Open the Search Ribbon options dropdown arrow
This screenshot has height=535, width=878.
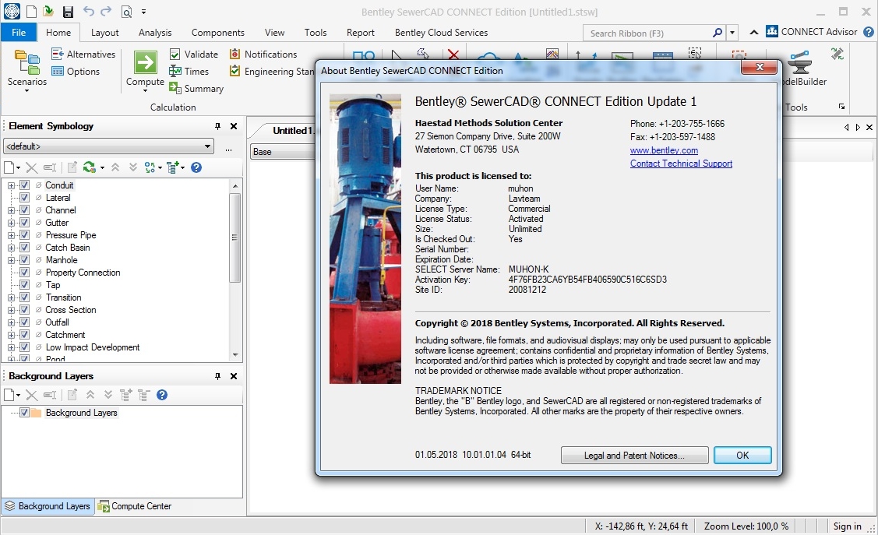coord(732,33)
